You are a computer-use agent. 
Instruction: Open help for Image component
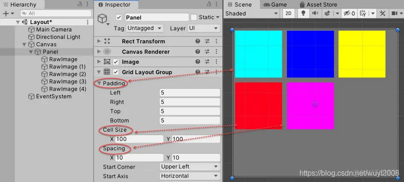198,62
